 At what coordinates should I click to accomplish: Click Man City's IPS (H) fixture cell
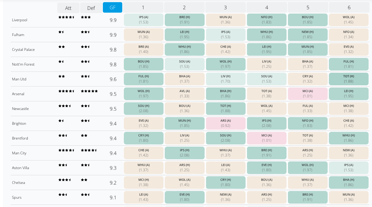[184, 153]
